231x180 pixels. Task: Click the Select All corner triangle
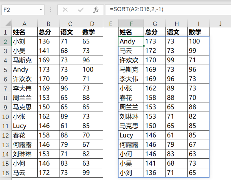click(7, 24)
